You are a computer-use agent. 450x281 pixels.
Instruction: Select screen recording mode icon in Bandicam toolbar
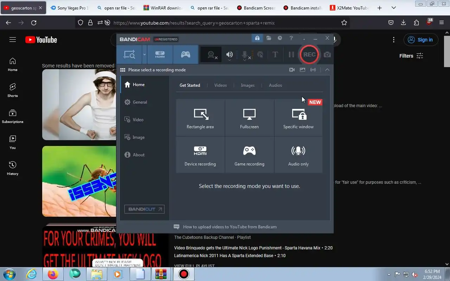point(129,54)
